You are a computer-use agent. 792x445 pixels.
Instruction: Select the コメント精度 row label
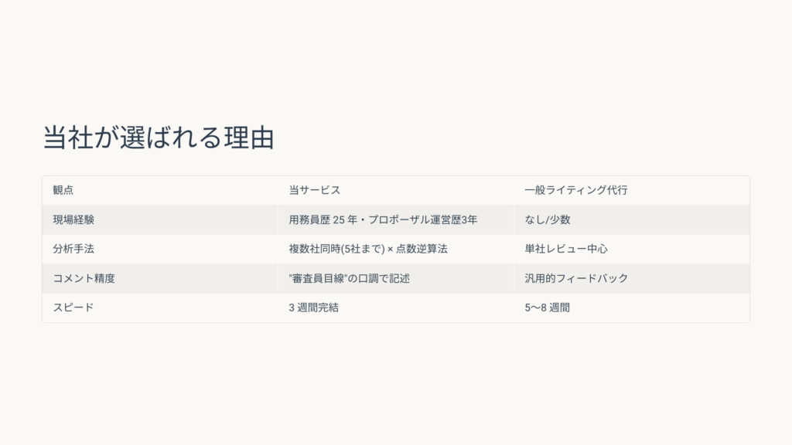[84, 278]
